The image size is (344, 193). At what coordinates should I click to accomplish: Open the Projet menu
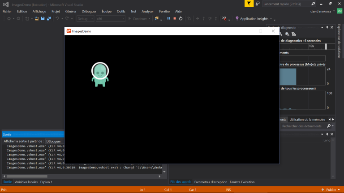pos(56,11)
